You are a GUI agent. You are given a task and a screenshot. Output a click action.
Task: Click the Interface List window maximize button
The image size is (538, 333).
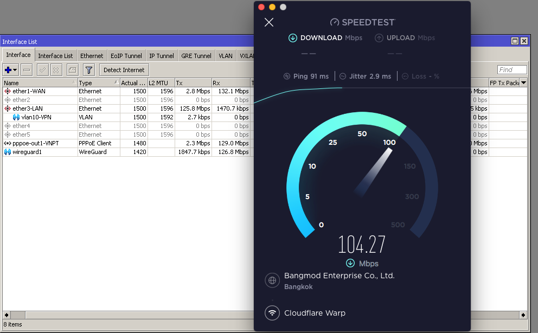click(515, 41)
